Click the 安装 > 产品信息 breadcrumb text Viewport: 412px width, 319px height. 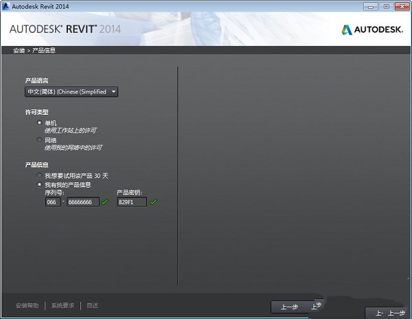[x=34, y=50]
